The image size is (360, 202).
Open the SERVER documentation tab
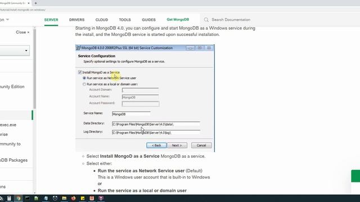51,20
